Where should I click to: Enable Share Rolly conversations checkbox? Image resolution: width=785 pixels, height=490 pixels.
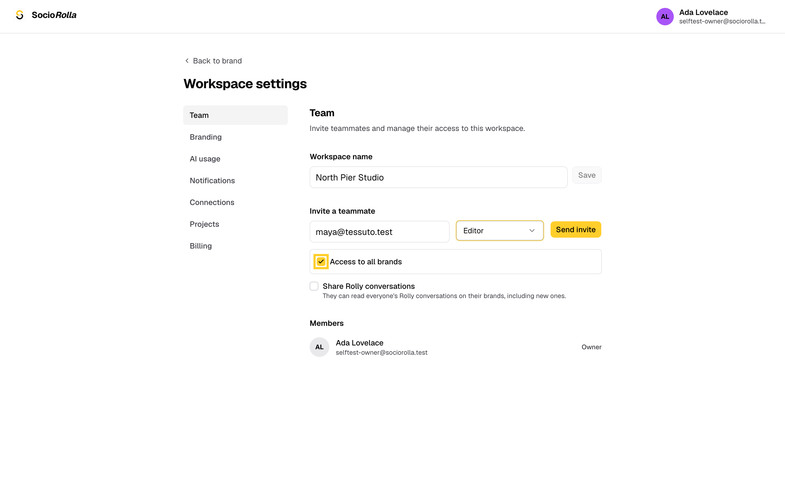(314, 286)
